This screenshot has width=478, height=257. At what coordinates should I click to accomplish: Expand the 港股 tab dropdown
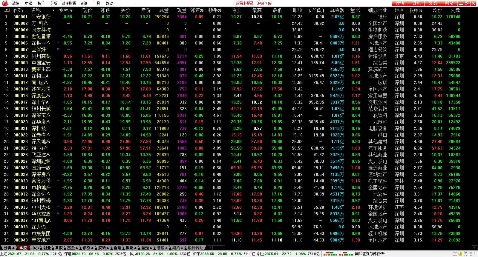point(162,248)
